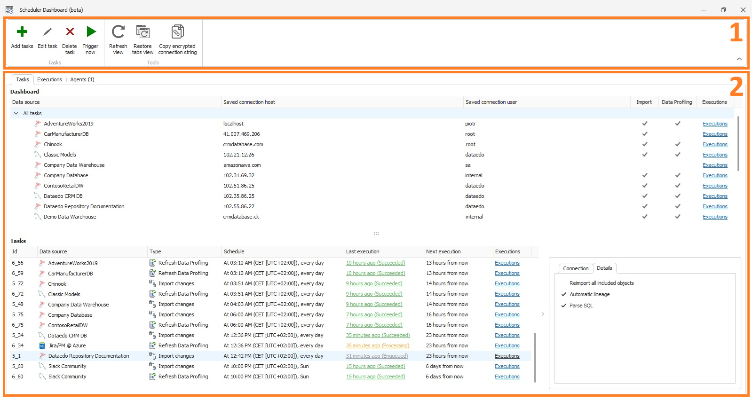Click Data Profiling checkmark for Demo Data Warehouse
752x400 pixels.
pyautogui.click(x=678, y=217)
